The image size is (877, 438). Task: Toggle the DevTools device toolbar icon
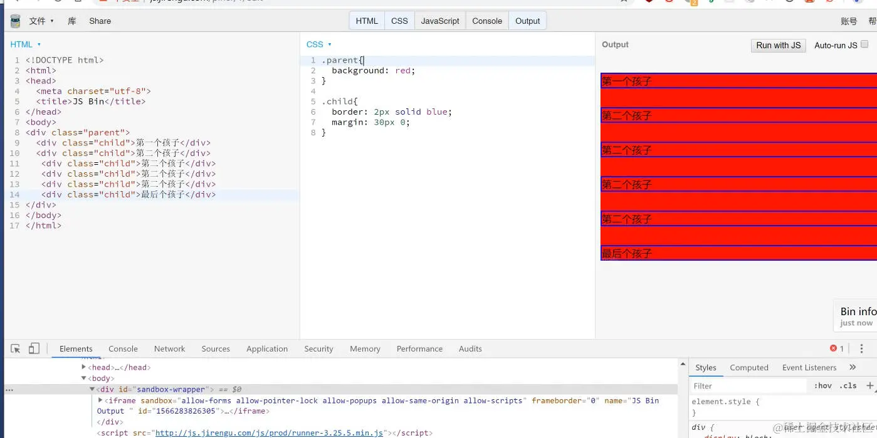(x=34, y=348)
